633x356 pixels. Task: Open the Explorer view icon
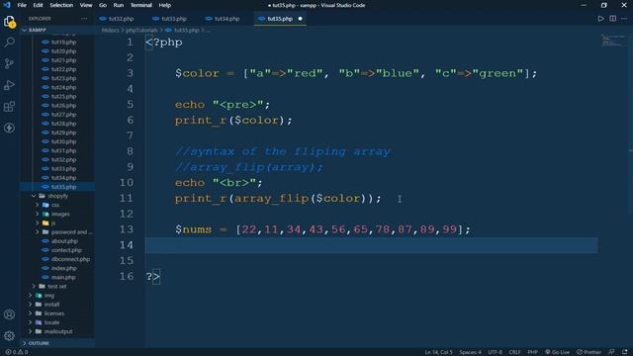coord(9,22)
